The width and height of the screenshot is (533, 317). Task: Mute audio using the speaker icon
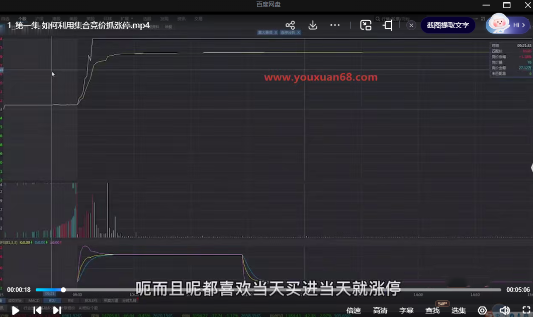[x=505, y=310]
